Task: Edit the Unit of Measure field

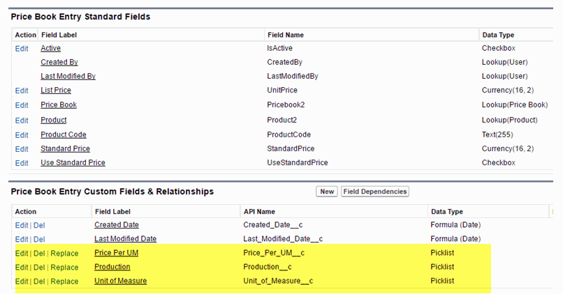Action: [22, 281]
